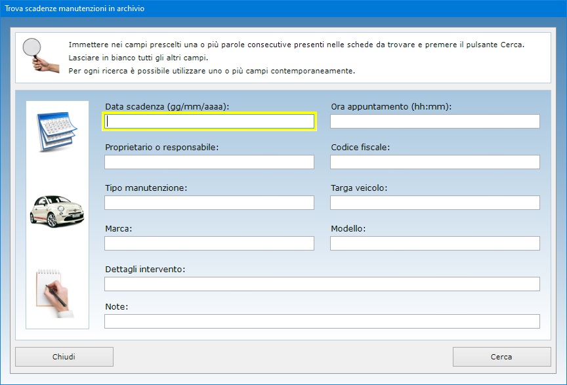Viewport: 567px width, 385px height.
Task: Click the 'Lasciare in bianco' instruction line
Action: [138, 58]
